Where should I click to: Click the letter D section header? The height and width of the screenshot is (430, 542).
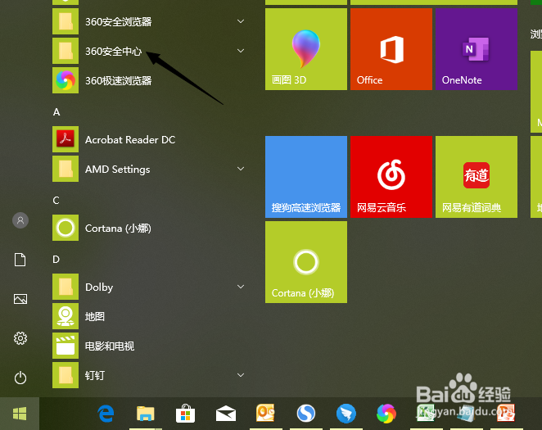56,260
